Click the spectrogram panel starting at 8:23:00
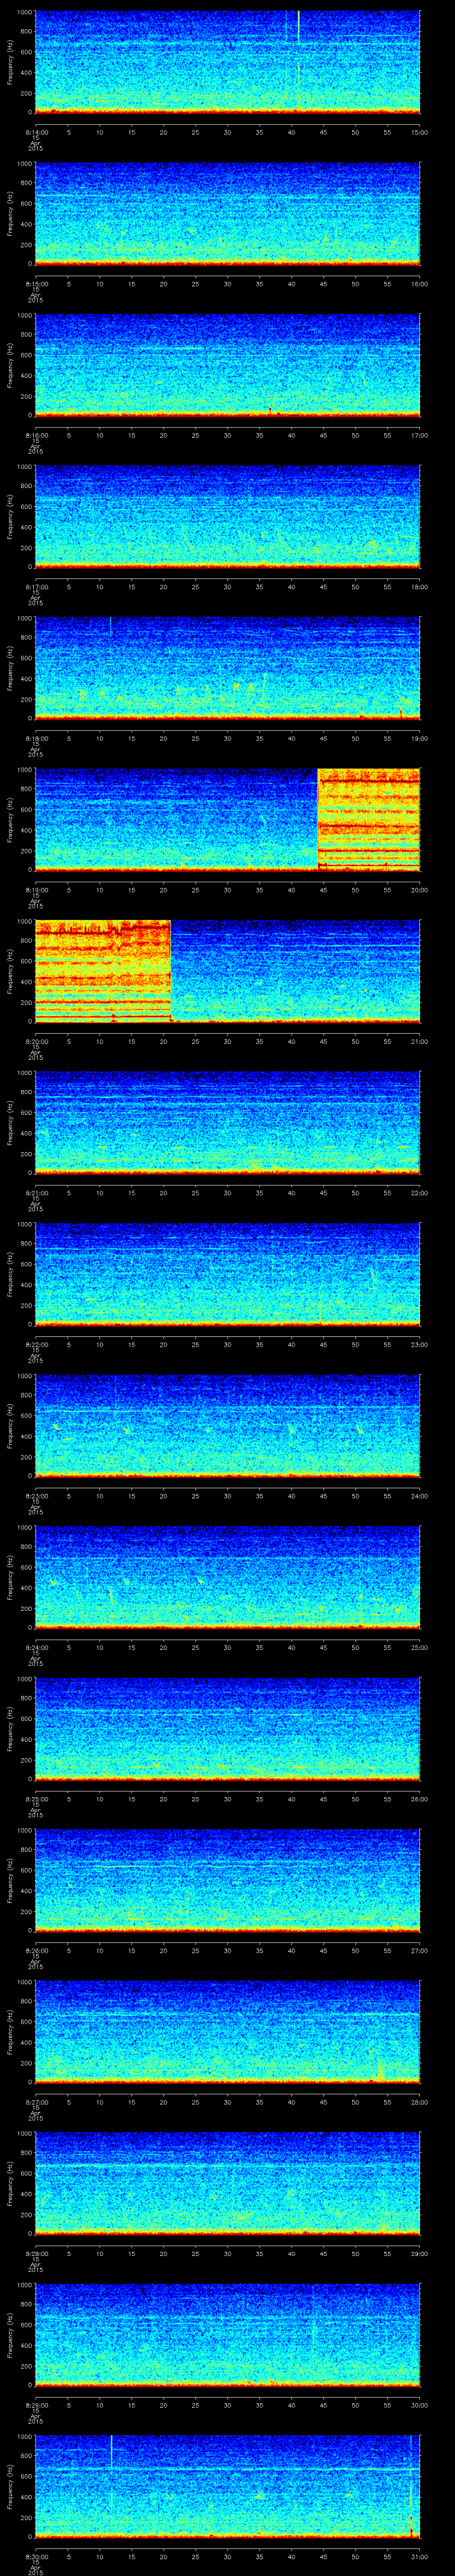The width and height of the screenshot is (455, 2576). [x=227, y=1425]
